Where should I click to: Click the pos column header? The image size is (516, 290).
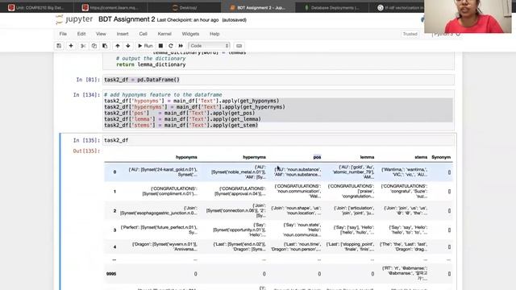coord(317,157)
